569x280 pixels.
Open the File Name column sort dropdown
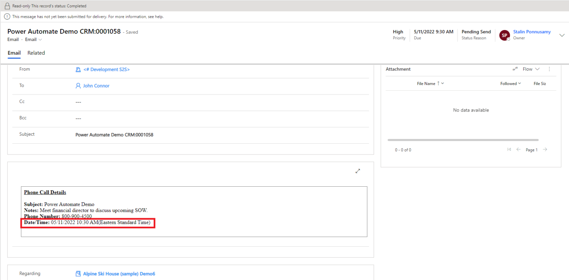(442, 83)
